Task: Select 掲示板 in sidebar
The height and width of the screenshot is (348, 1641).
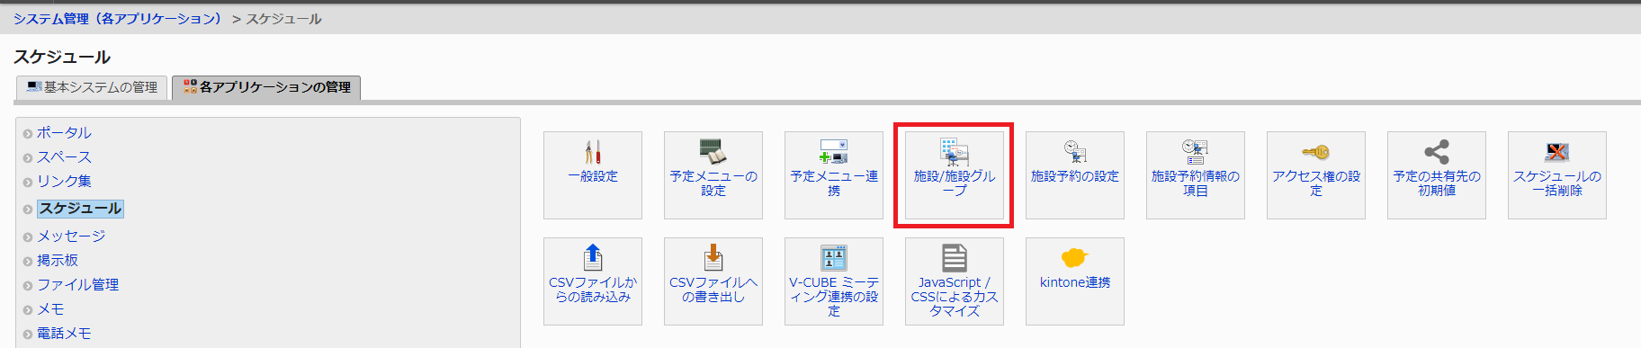Action: [x=58, y=261]
